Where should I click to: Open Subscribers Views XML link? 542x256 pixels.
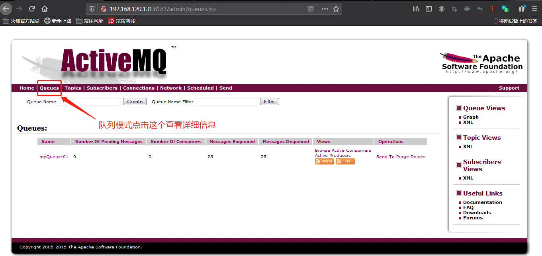click(468, 178)
